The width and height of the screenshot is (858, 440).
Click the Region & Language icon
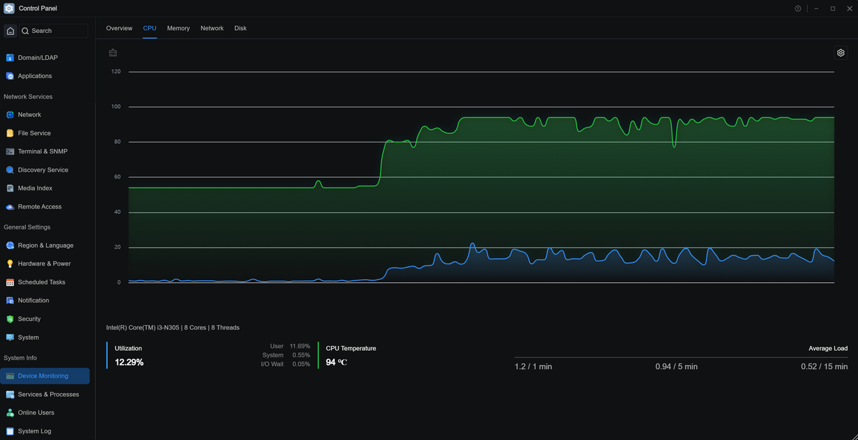pos(10,245)
